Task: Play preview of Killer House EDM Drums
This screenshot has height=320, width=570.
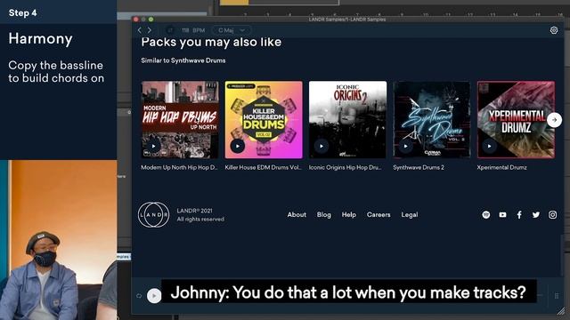Action: pos(238,146)
